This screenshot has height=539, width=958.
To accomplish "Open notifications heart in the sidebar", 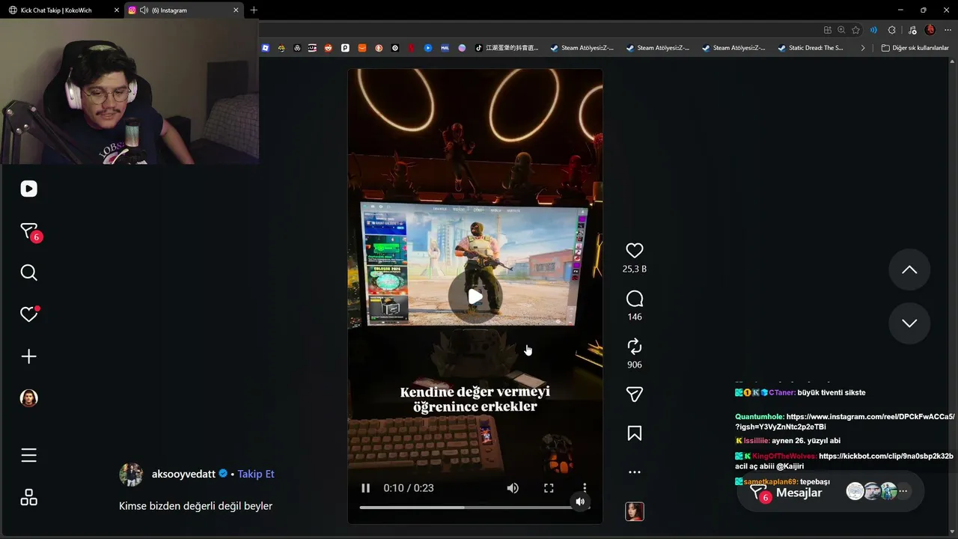I will pos(28,314).
